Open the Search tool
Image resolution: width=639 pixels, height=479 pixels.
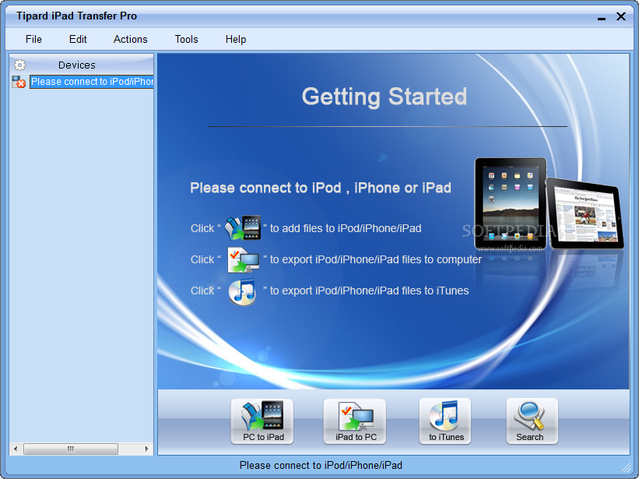(531, 421)
